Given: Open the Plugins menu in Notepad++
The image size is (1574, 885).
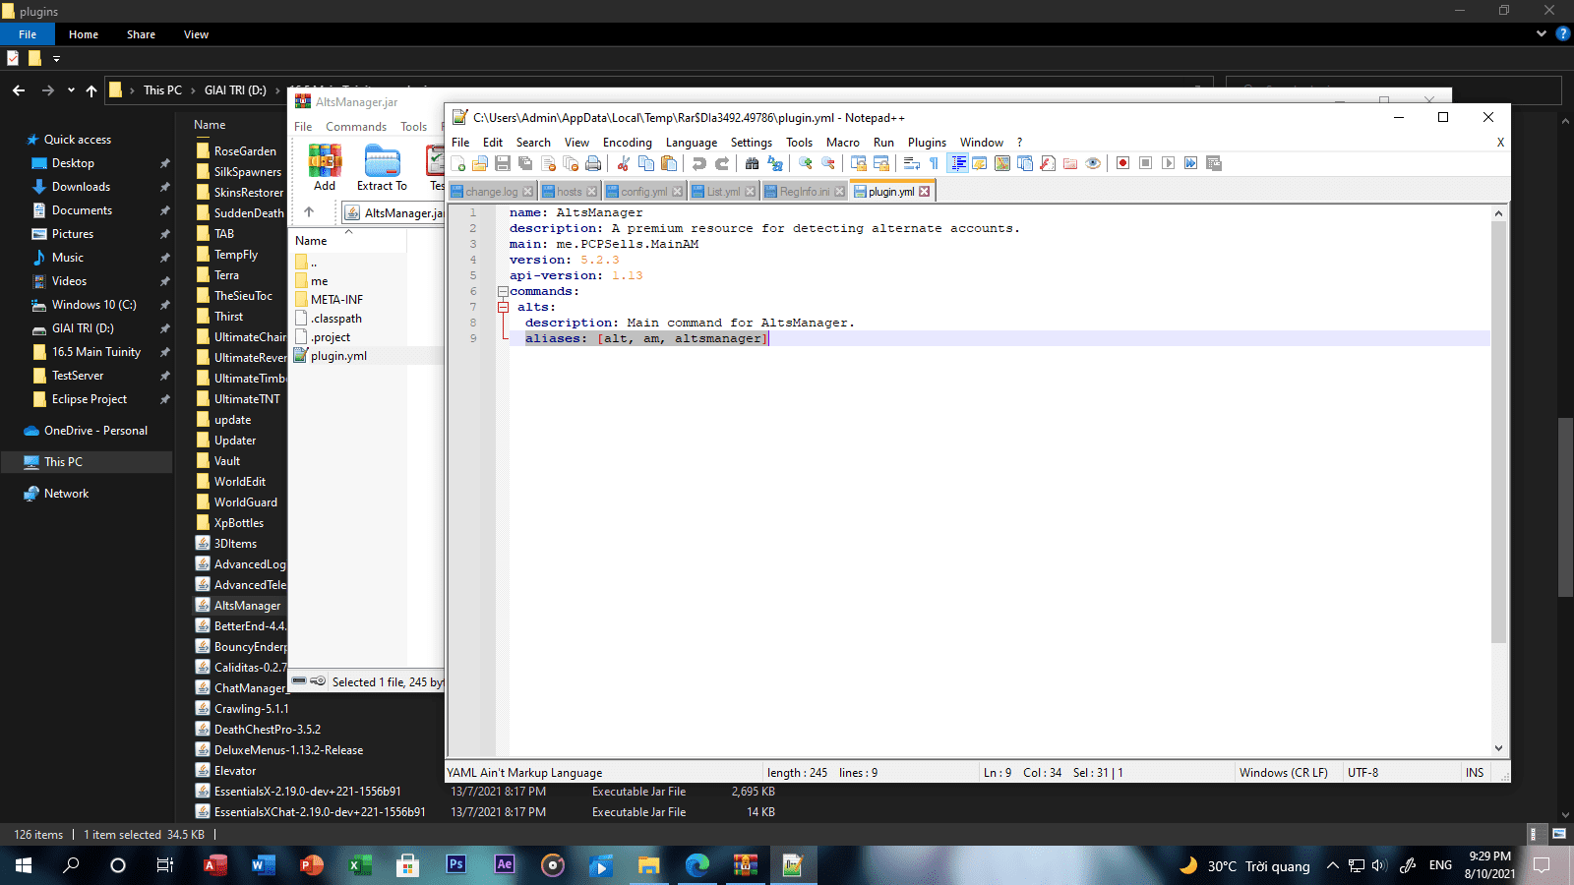Looking at the screenshot, I should (927, 143).
